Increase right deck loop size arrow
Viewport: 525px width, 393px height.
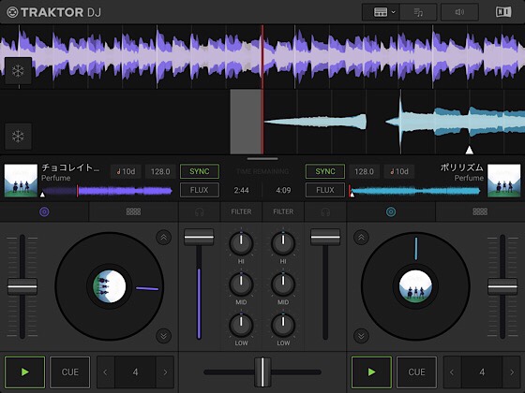(512, 372)
